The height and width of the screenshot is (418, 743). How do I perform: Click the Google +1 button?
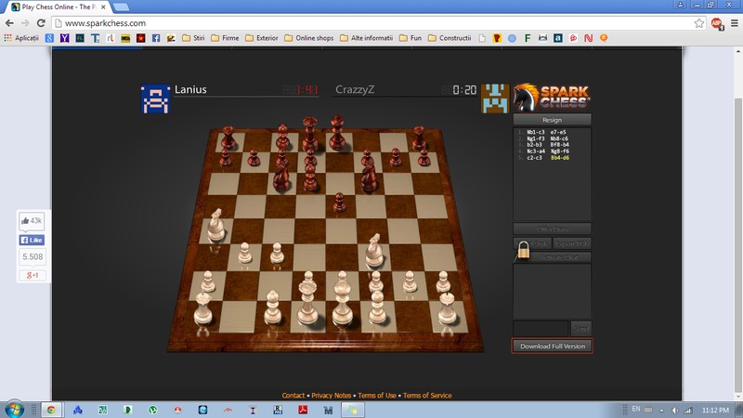click(x=33, y=276)
